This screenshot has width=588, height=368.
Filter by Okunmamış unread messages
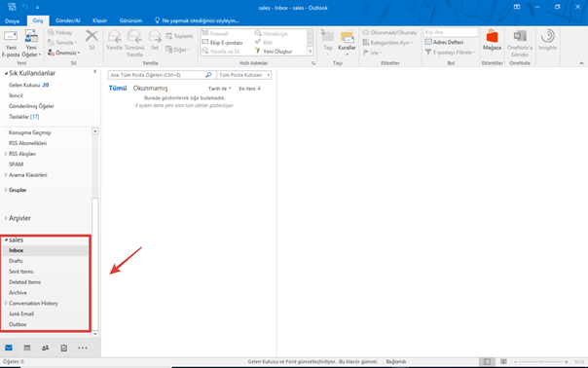coord(150,89)
